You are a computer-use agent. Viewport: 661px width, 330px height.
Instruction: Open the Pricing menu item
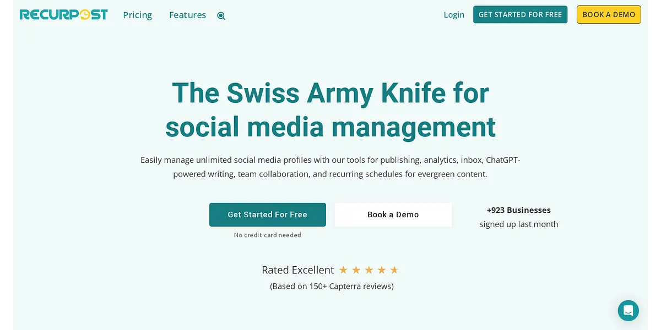(137, 15)
